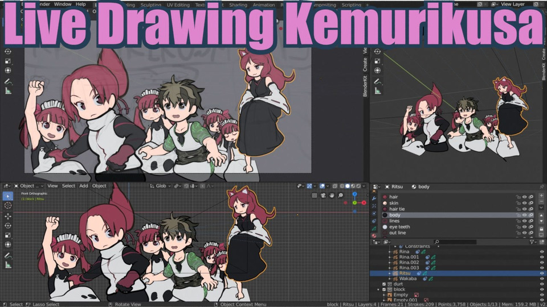Click the pan hand icon in bottom viewport
Image resolution: width=547 pixels, height=307 pixels.
click(x=332, y=196)
